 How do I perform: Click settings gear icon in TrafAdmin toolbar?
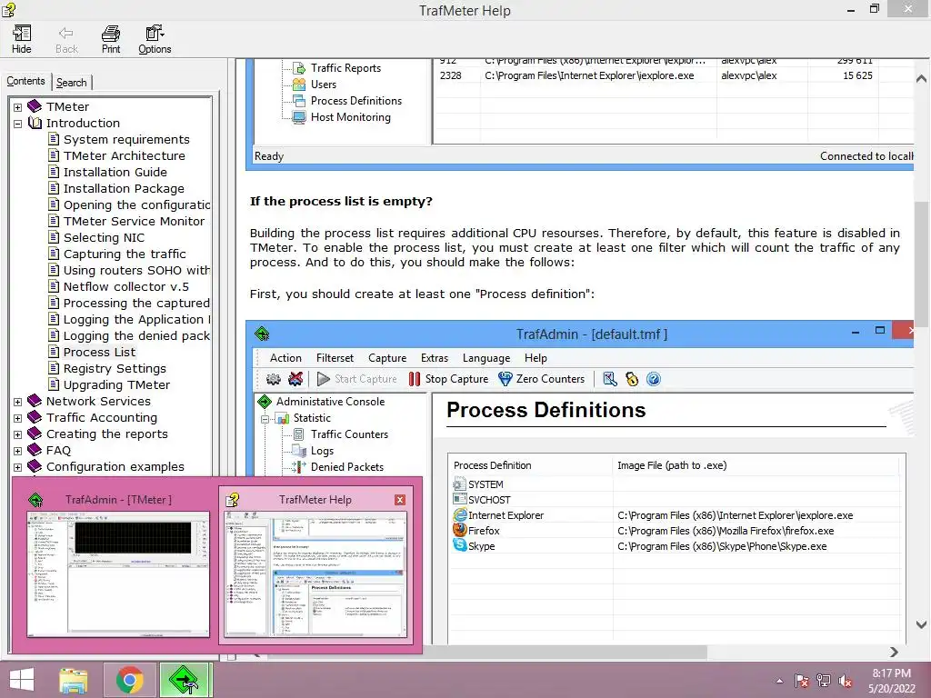click(x=274, y=379)
